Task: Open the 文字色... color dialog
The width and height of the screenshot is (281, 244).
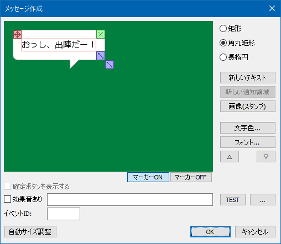Action: 248,128
